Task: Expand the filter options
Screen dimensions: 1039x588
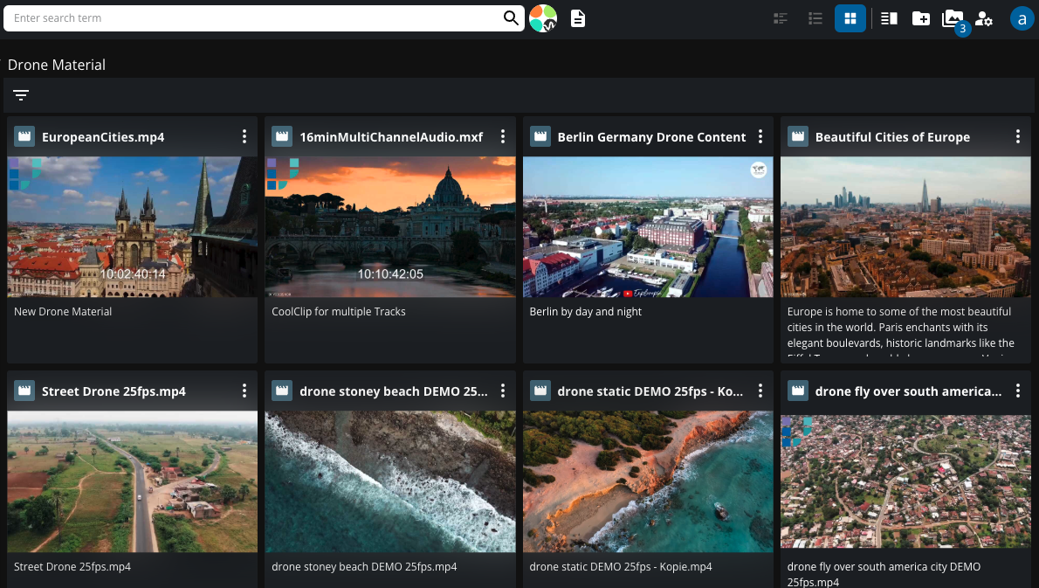Action: pos(21,95)
